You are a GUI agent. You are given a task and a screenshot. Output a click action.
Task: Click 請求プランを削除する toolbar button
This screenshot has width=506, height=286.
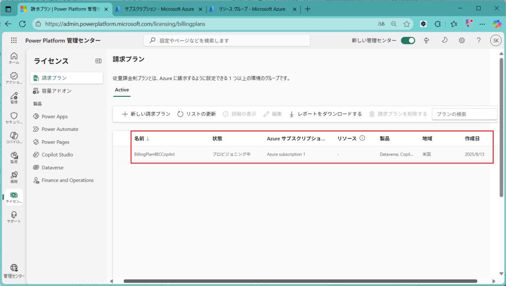[398, 114]
